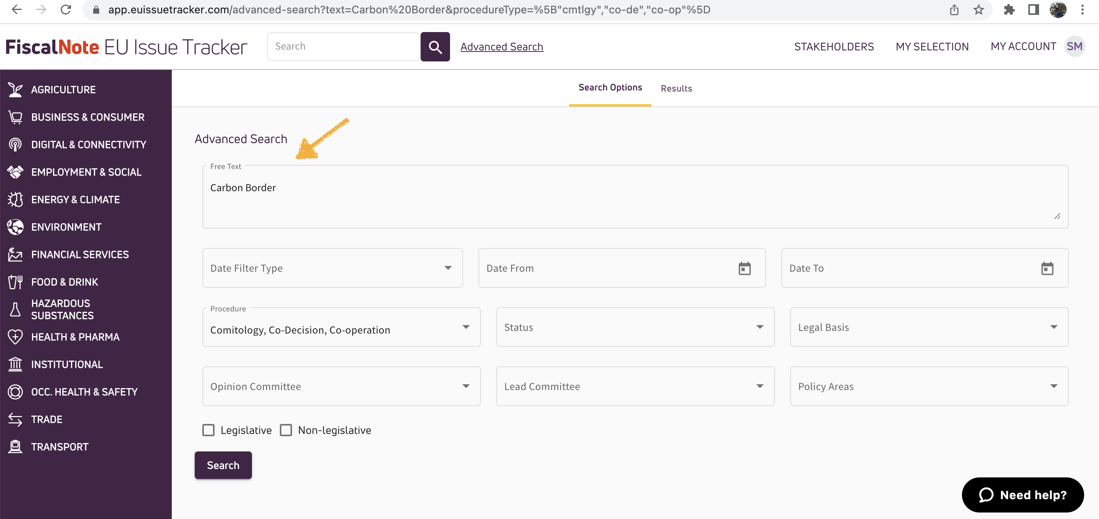Click the browser back arrow
1099x519 pixels.
[x=17, y=10]
